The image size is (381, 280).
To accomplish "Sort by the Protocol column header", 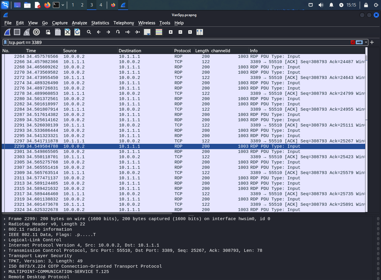I will tap(184, 51).
